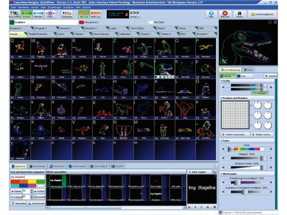
Task: Switch to the Effekt tab
Action: 248,70
